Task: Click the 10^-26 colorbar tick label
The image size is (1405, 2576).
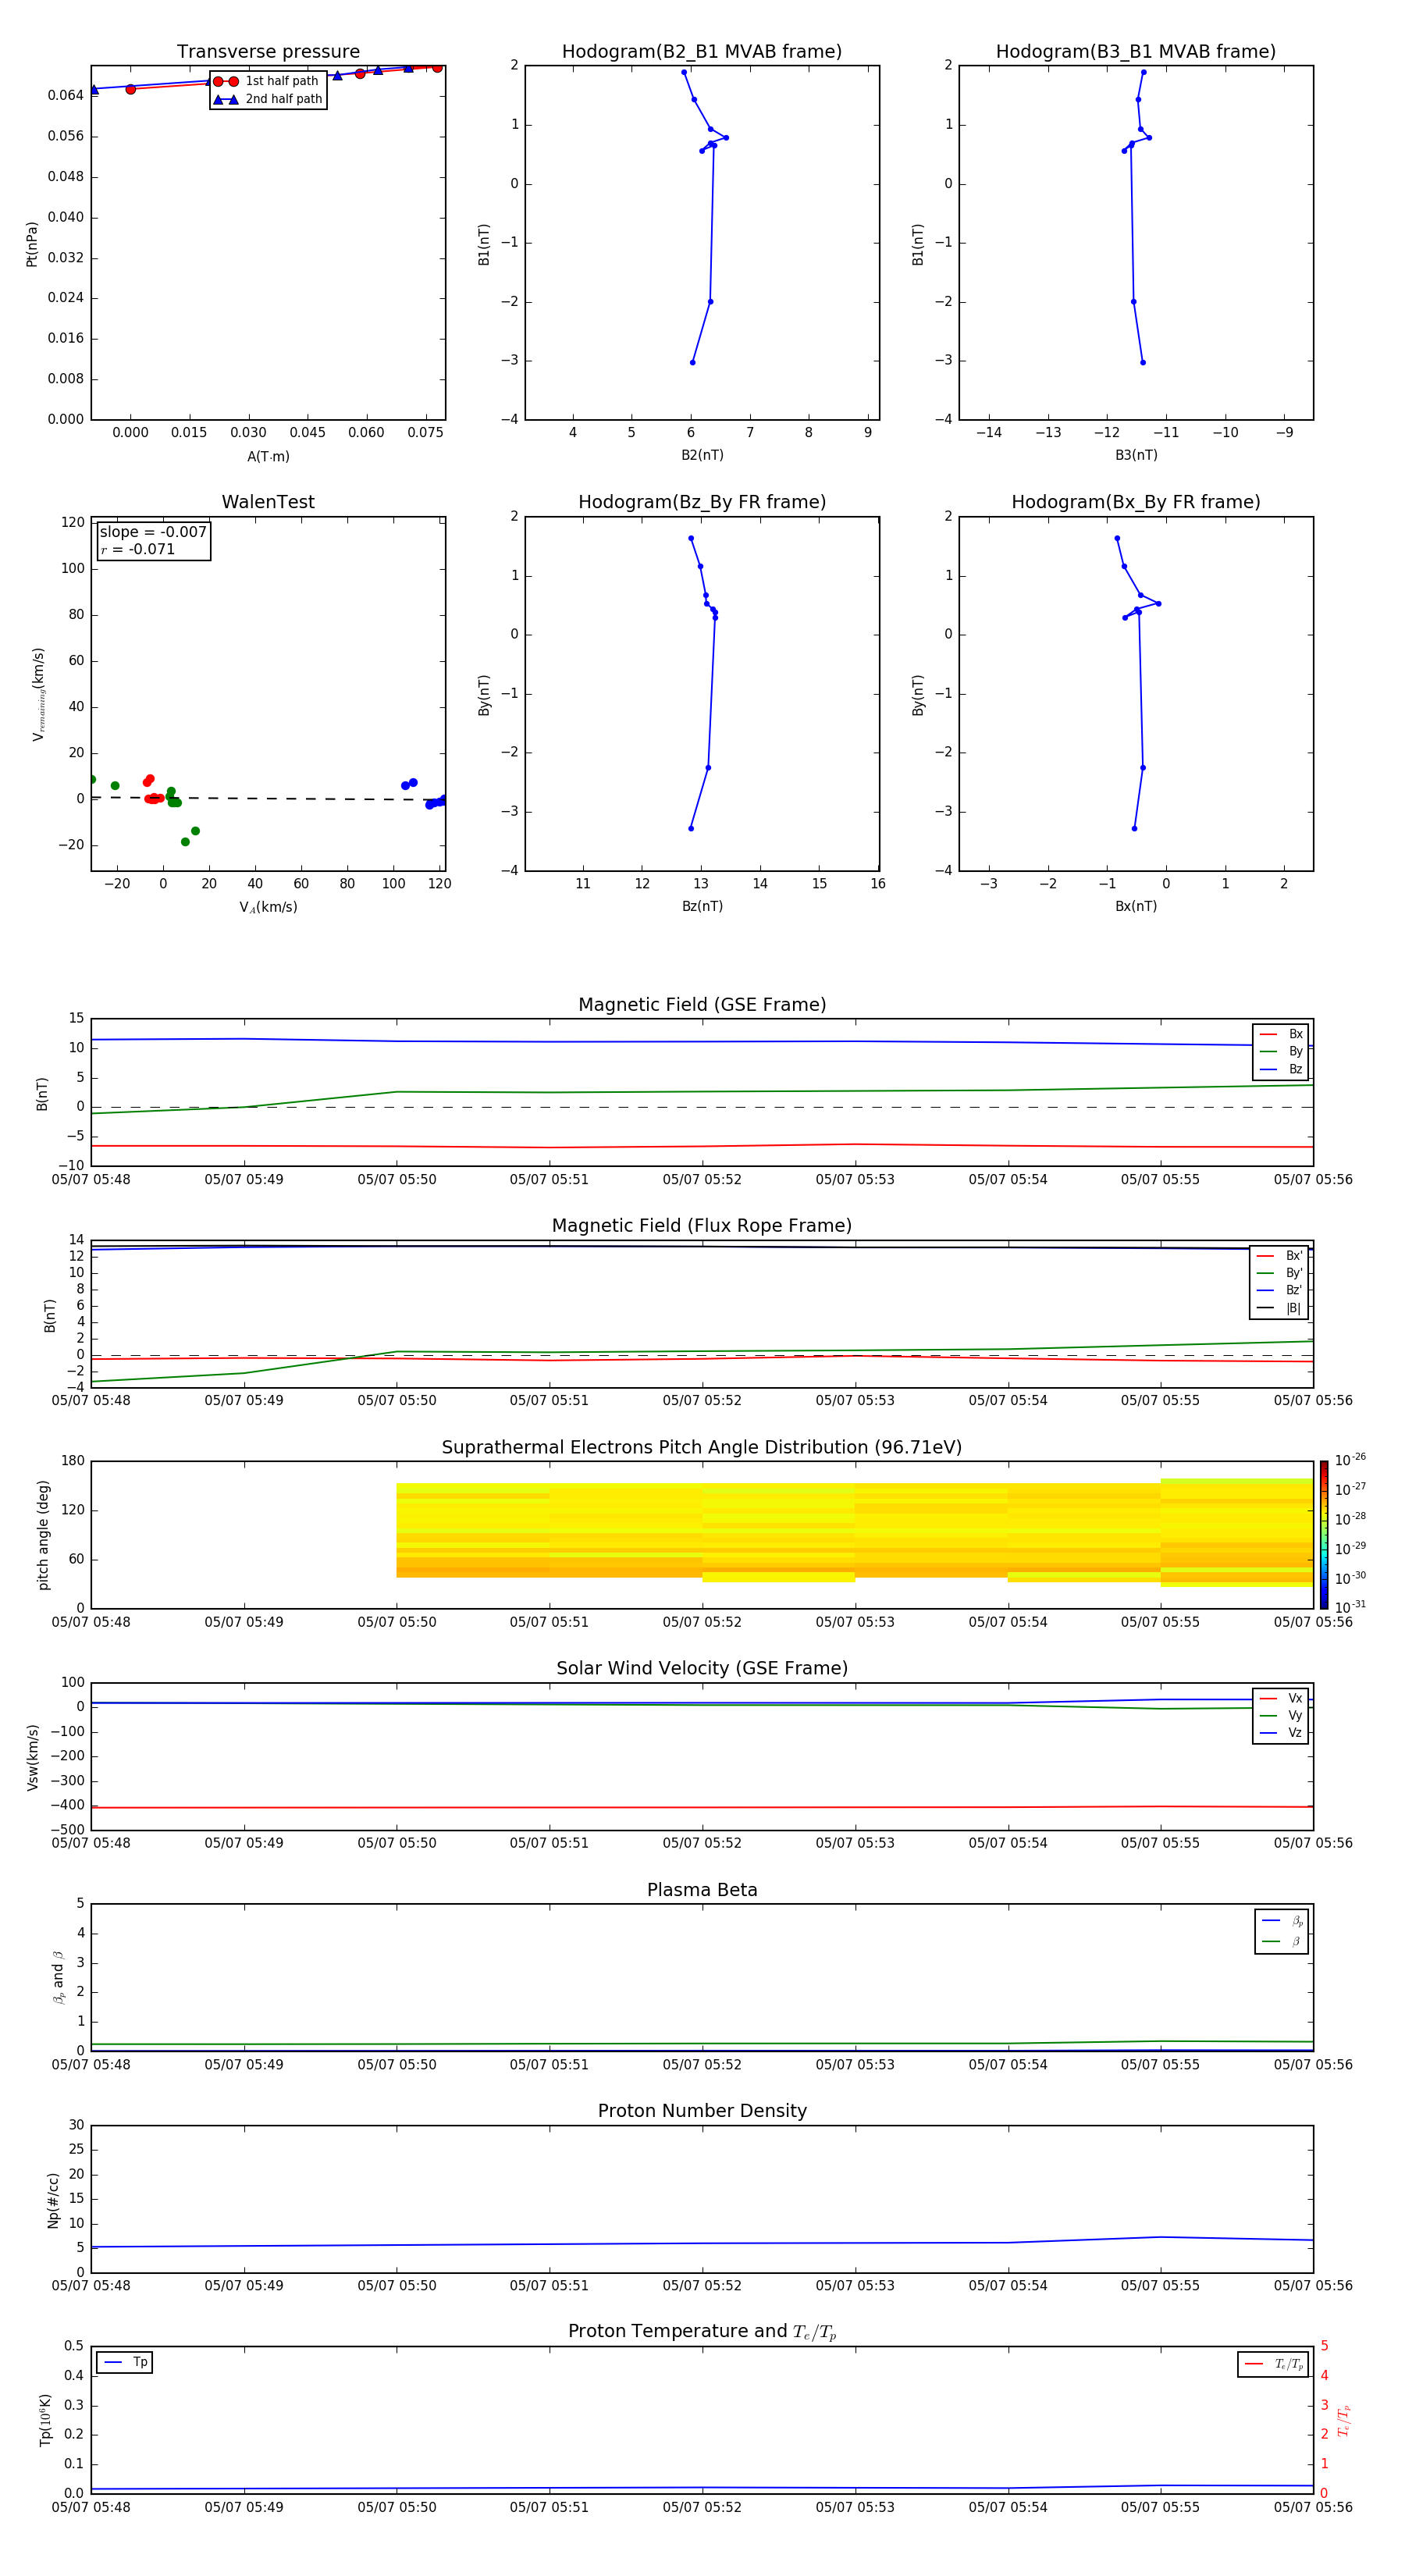Action: (1350, 1460)
